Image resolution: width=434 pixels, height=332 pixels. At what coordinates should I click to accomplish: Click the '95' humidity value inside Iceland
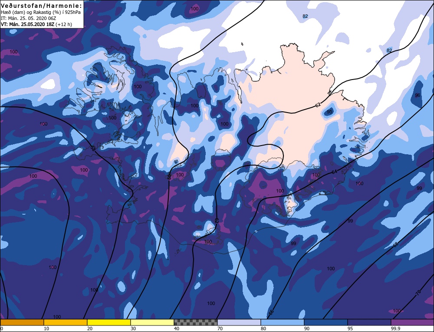tap(329, 112)
